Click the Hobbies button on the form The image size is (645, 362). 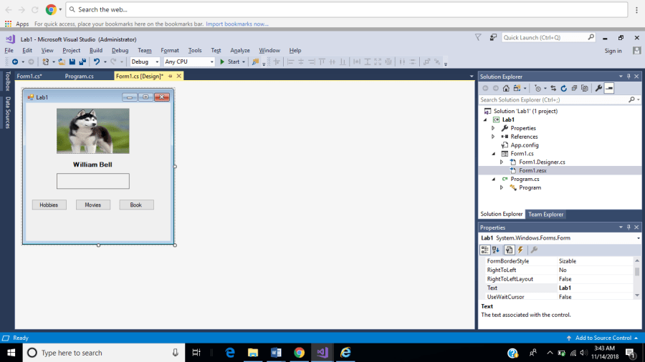pyautogui.click(x=49, y=205)
